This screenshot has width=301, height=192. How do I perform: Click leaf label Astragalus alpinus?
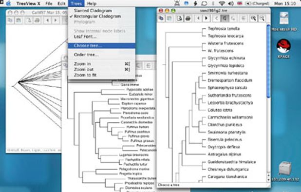tap(225, 154)
